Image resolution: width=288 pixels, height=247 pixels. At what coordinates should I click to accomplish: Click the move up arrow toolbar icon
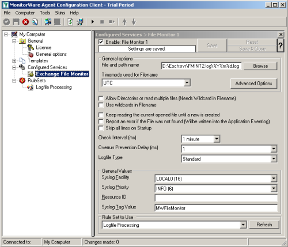click(x=124, y=22)
